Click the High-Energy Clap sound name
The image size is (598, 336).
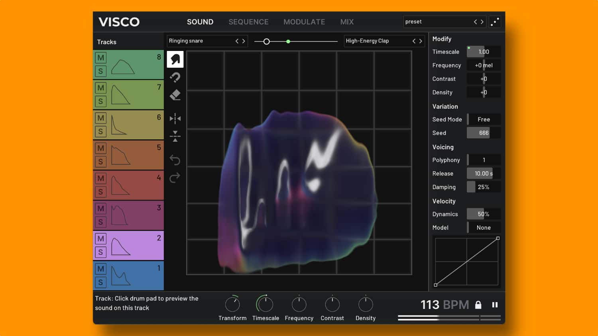(367, 41)
